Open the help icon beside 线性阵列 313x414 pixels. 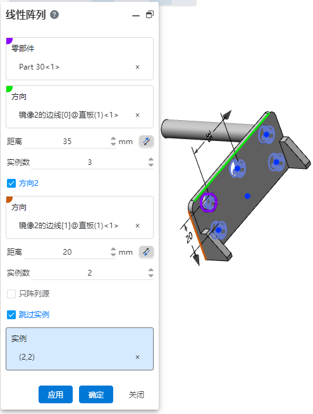[x=54, y=15]
